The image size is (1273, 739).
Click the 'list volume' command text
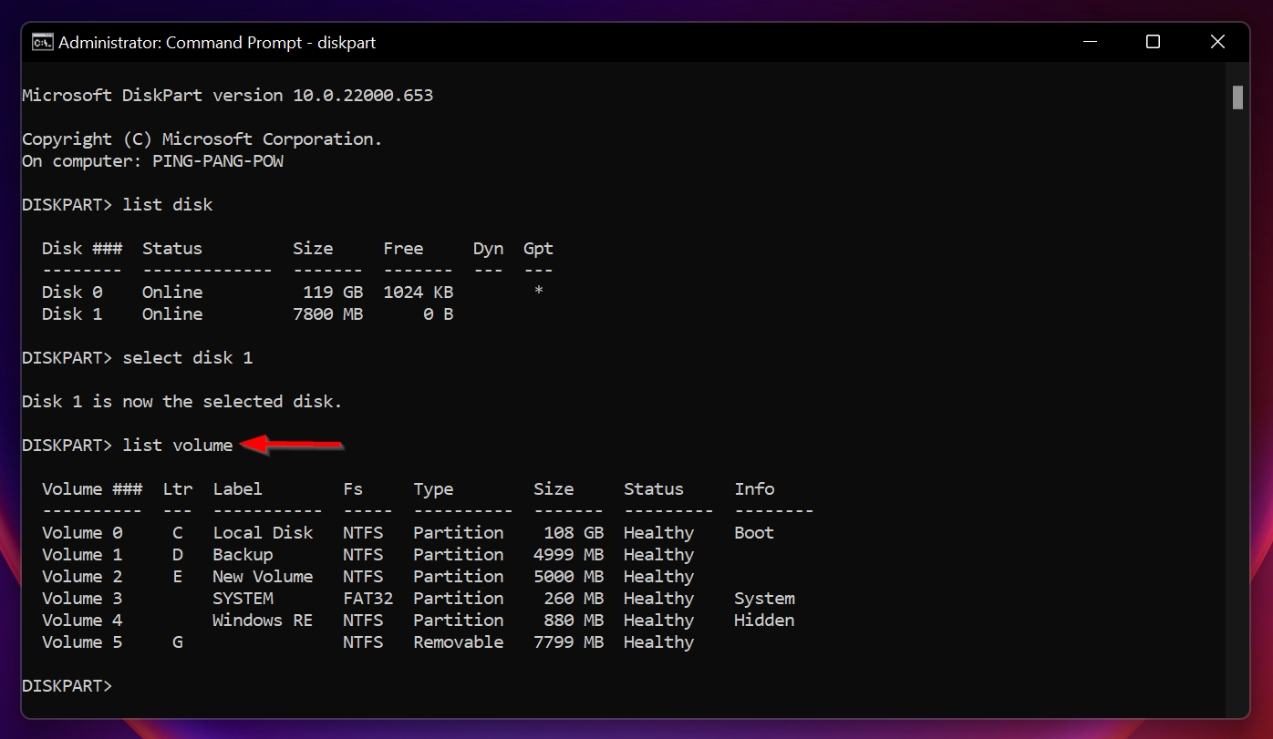point(178,446)
